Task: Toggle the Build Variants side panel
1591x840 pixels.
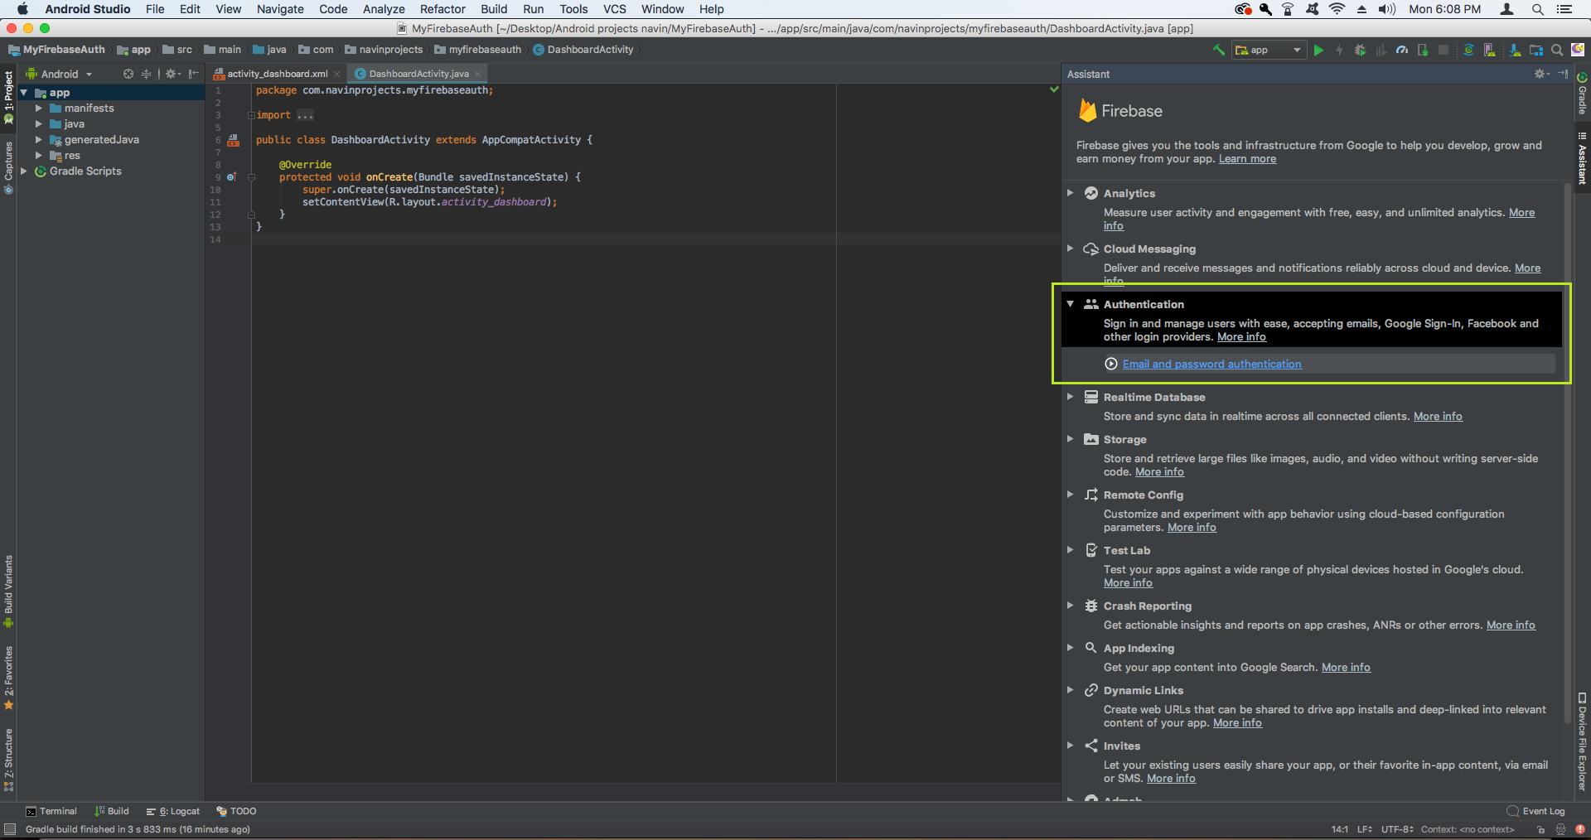Action: tap(8, 592)
